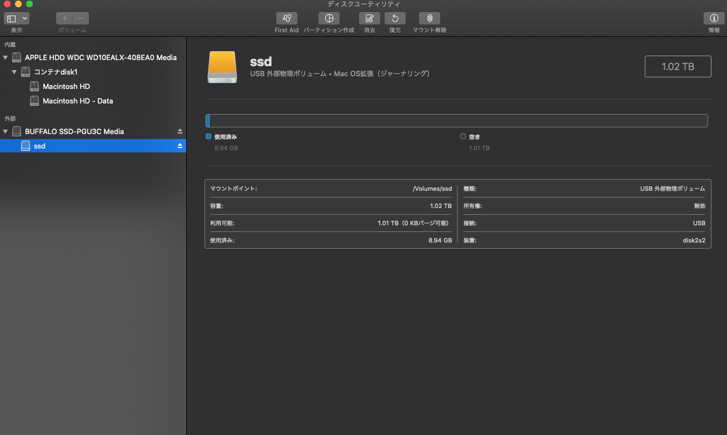
Task: Click the 使用済み blue legend swatch
Action: point(208,136)
